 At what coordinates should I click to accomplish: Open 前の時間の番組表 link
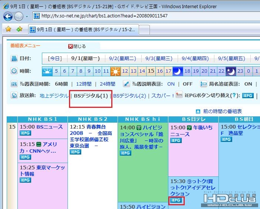[x=223, y=112]
